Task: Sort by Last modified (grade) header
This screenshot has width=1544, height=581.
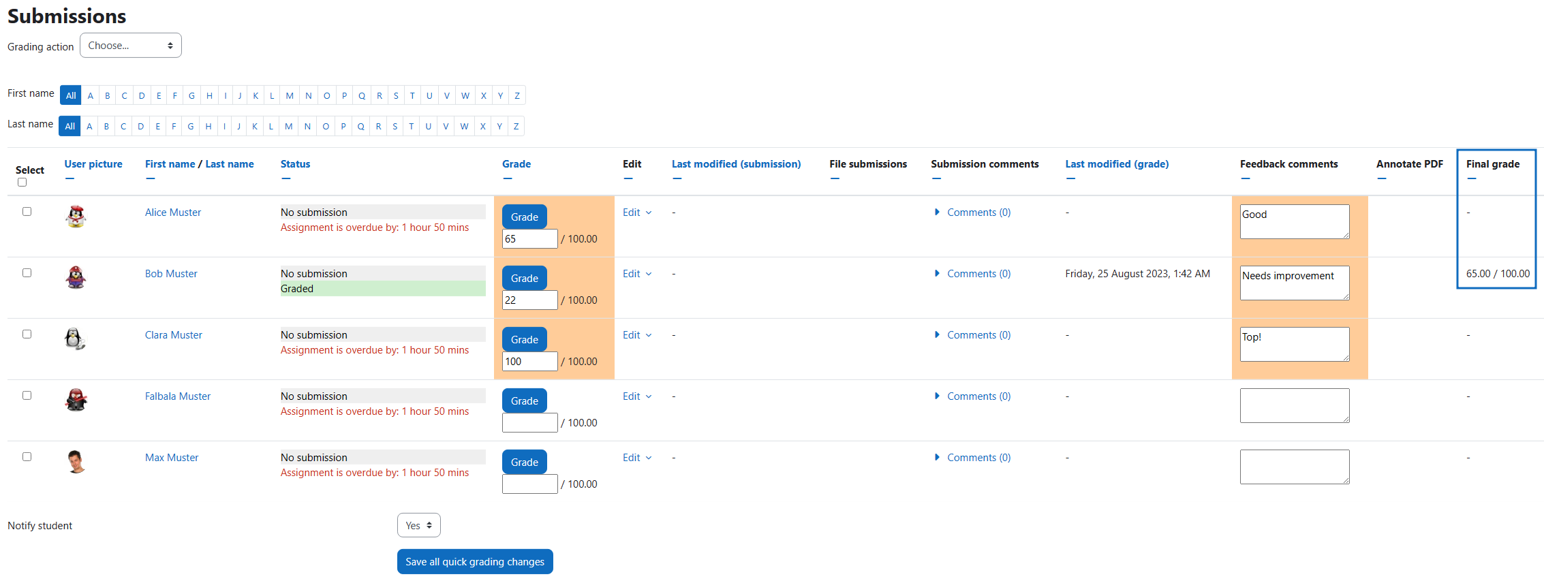Action: click(x=1117, y=164)
